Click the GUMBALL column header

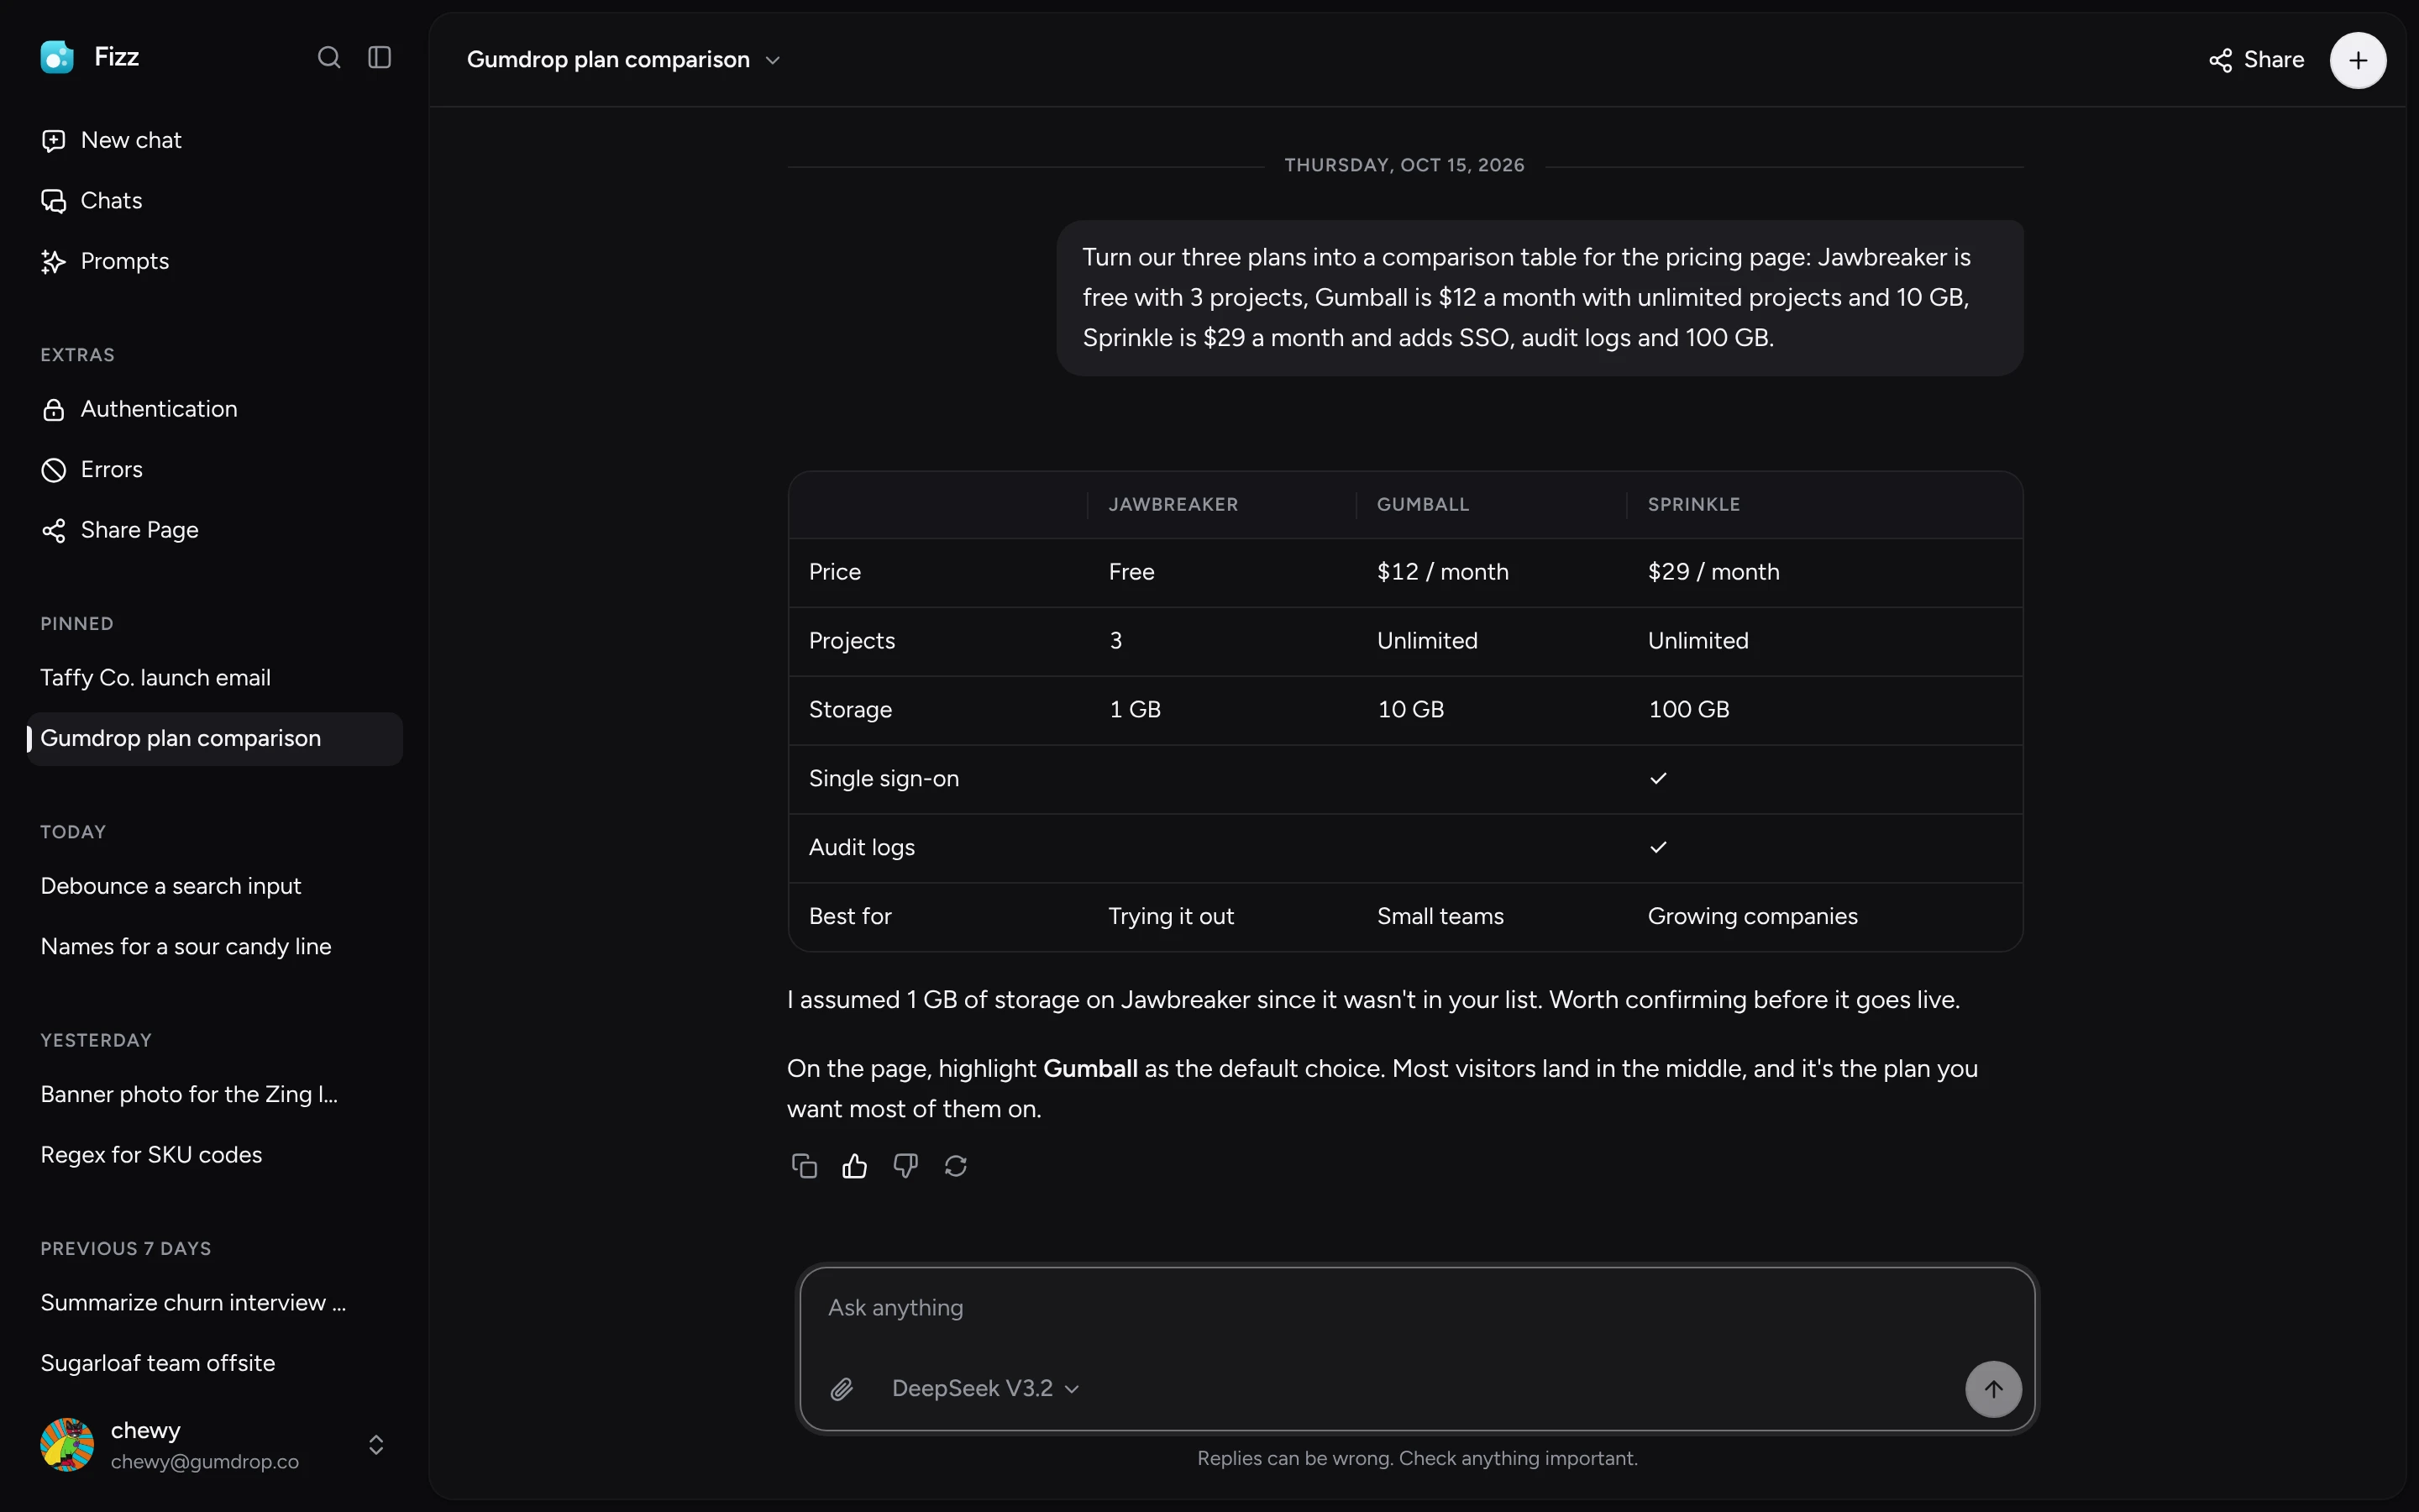point(1424,505)
